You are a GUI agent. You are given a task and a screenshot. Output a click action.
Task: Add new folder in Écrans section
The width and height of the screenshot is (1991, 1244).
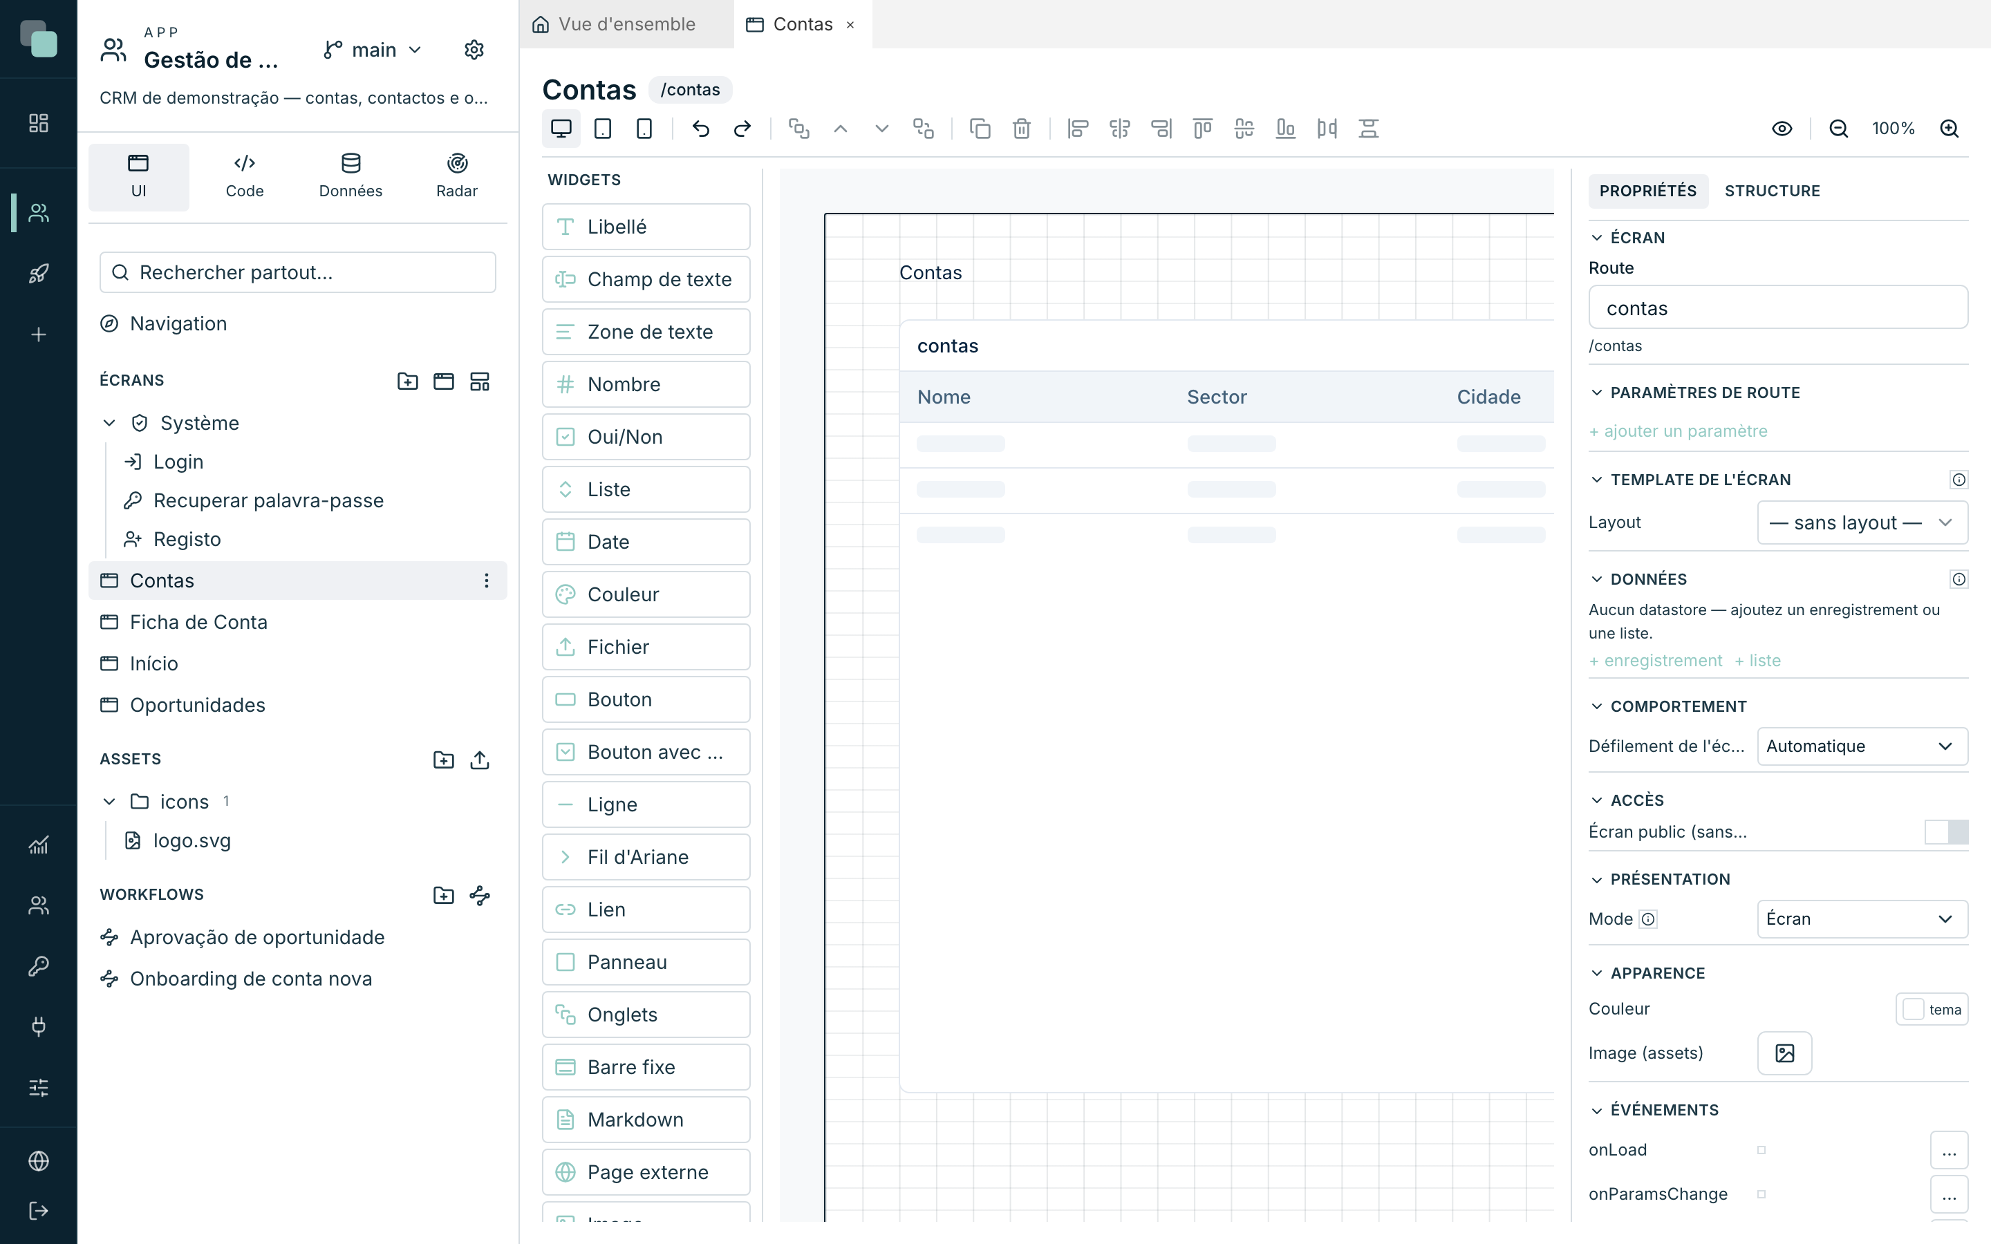coord(407,381)
